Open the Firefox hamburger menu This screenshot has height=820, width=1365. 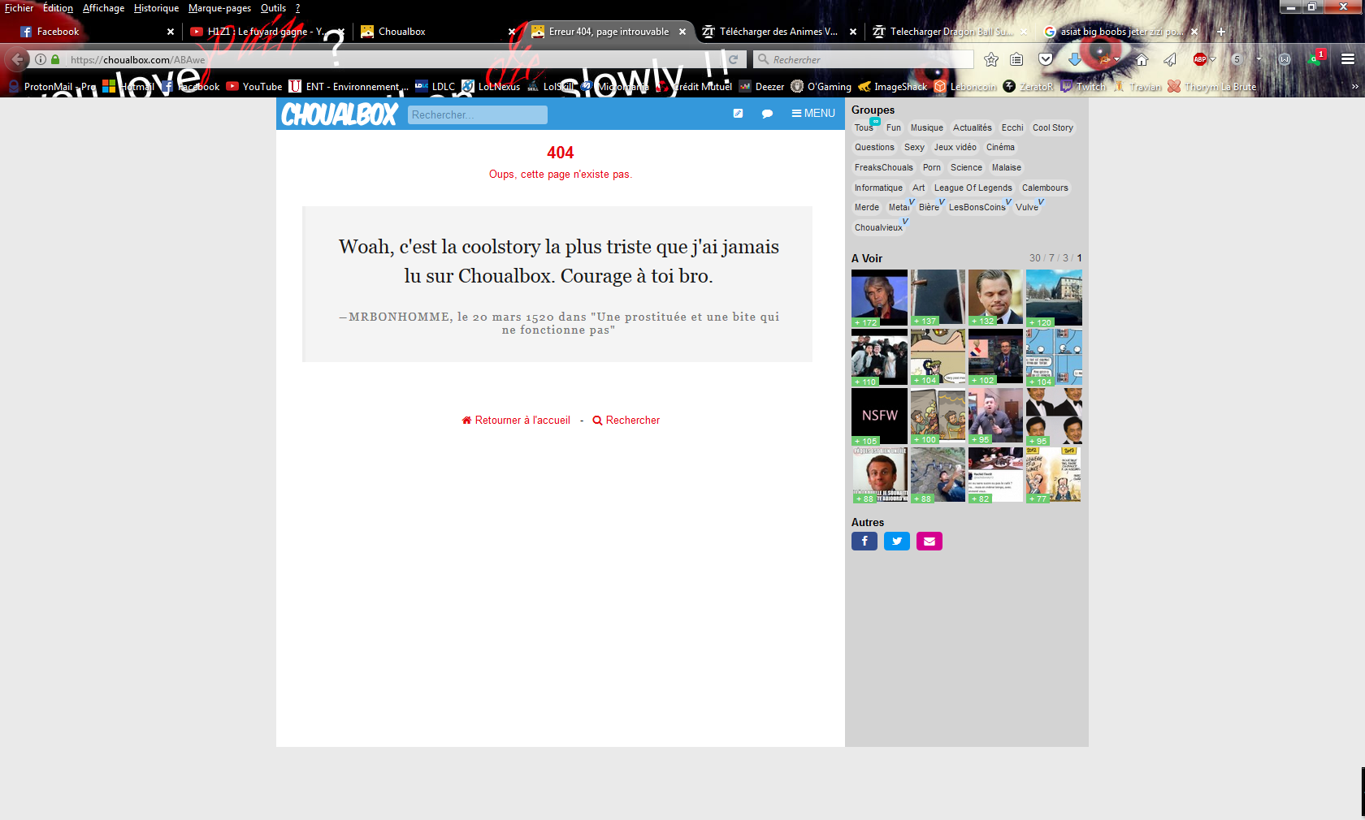click(x=1347, y=59)
